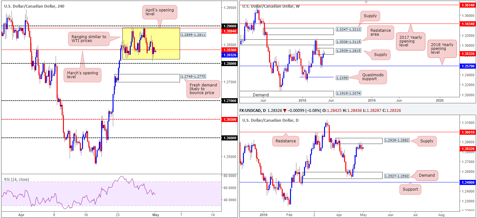
Task: Click the 1.2895-1.2811 range label
Action: [193, 35]
